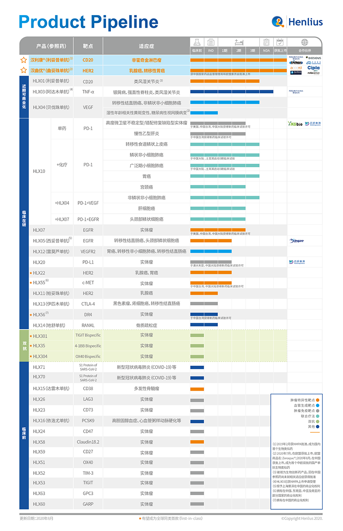The width and height of the screenshot is (343, 531).
Task: Click the Cipla partner logo
Action: [x=313, y=68]
